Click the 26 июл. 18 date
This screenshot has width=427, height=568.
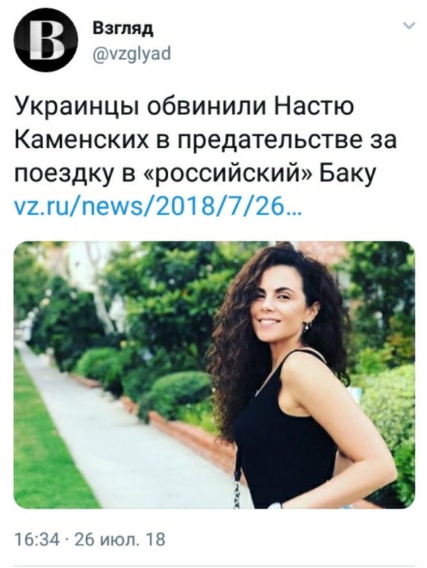(120, 539)
